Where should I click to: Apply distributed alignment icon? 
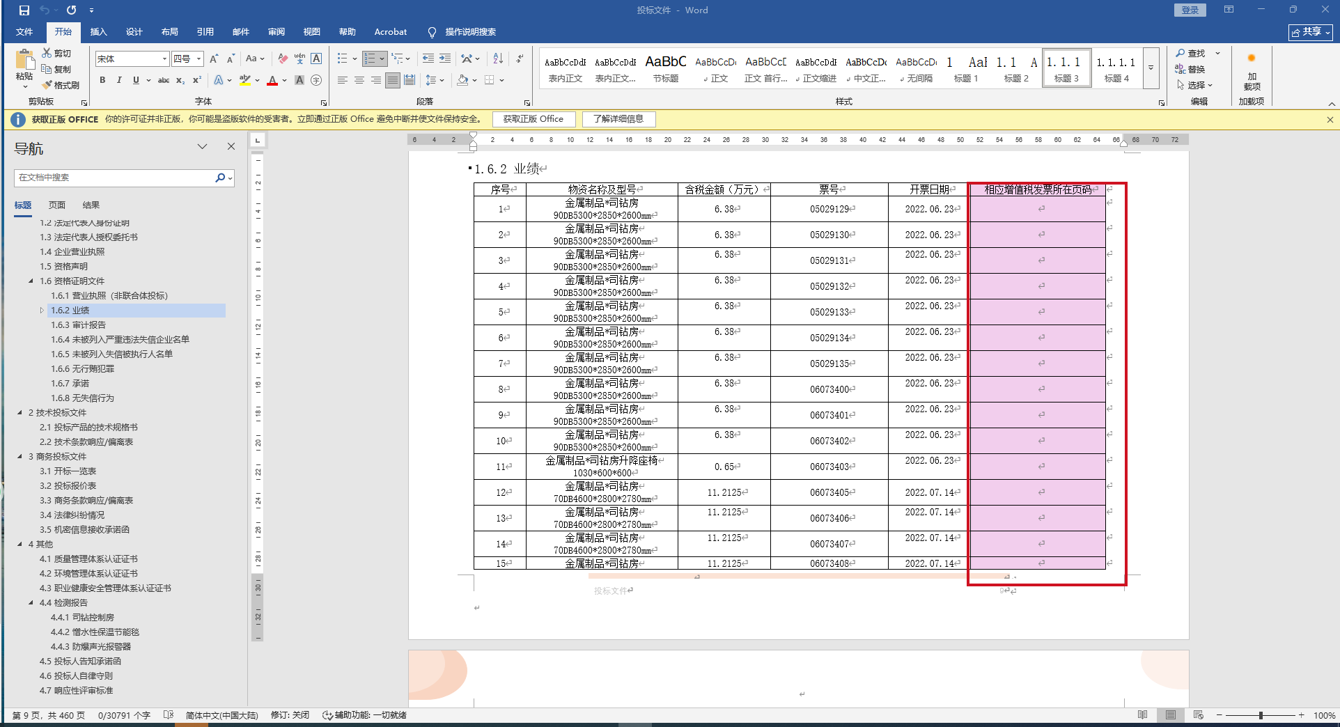click(410, 80)
